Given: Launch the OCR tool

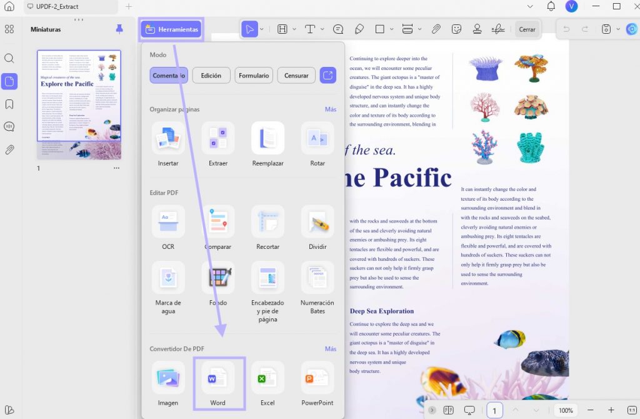Looking at the screenshot, I should [x=168, y=228].
